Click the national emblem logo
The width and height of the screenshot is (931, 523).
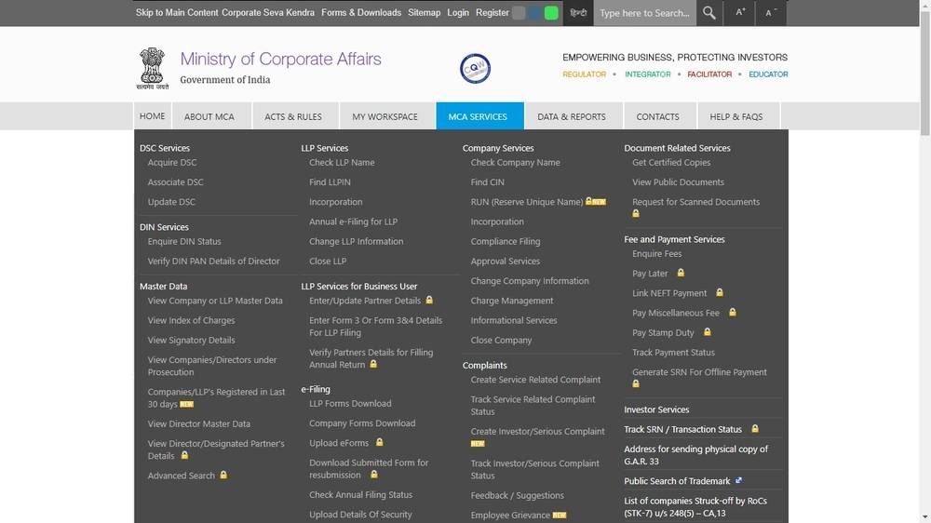[x=153, y=67]
